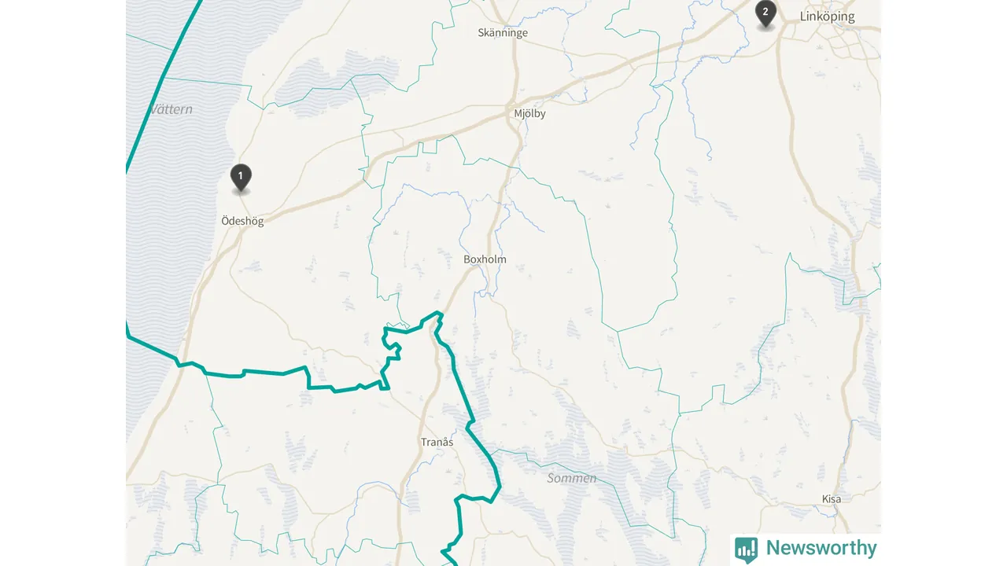
Task: Open the Newsworthy brand link
Action: click(806, 549)
